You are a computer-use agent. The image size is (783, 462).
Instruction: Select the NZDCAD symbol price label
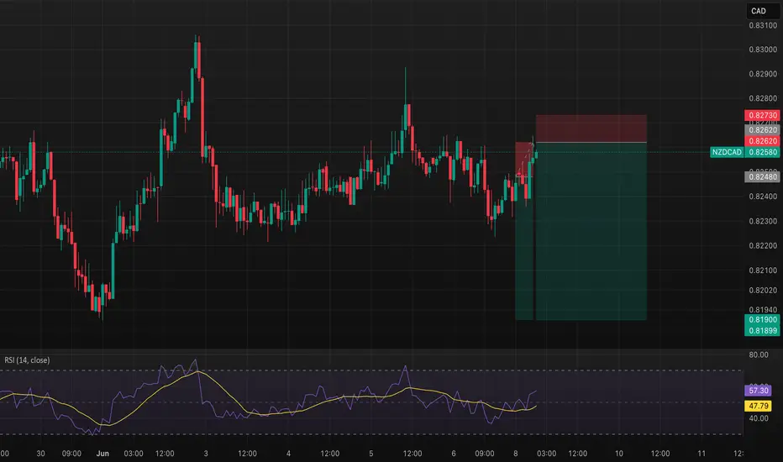[x=727, y=152]
